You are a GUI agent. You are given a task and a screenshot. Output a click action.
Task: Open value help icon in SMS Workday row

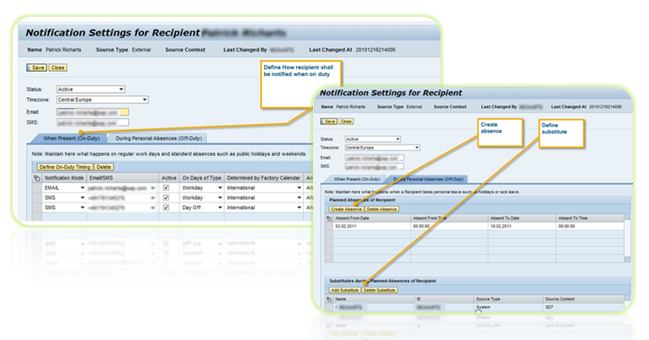click(x=153, y=197)
